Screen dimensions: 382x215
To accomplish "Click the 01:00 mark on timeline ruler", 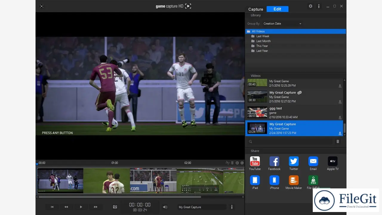I will point(115,163).
